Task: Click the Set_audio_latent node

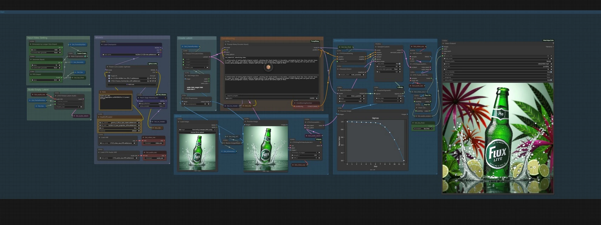Action: 81,116
